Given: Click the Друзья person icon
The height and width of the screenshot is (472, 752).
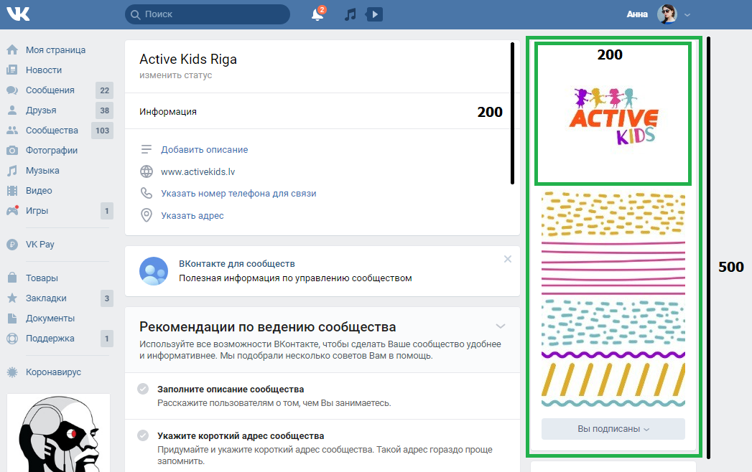Looking at the screenshot, I should point(12,110).
